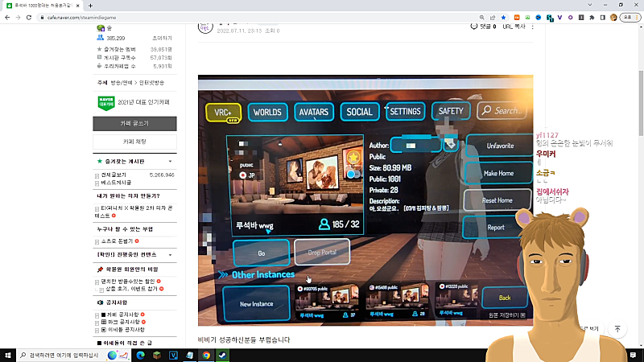Viewport: 644px width, 362px height.
Task: Open the teal ST extension icon
Action: coord(550,18)
